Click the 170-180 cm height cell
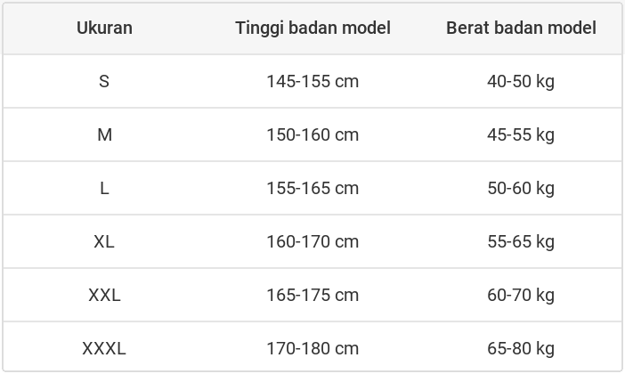The image size is (625, 374). (x=312, y=348)
